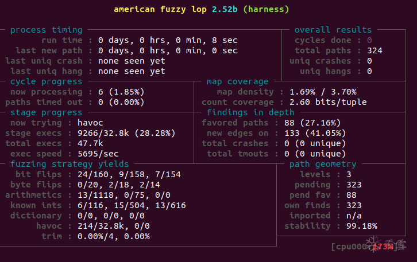The height and width of the screenshot is (262, 417).
Task: Select the 'findings in depth' header
Action: tap(250, 113)
